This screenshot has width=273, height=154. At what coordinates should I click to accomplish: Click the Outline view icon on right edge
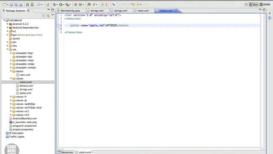point(270,18)
